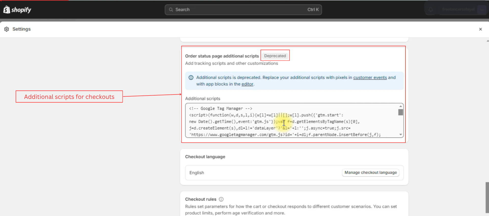Click the 'Checkout language' heading
This screenshot has width=489, height=216.
[205, 157]
